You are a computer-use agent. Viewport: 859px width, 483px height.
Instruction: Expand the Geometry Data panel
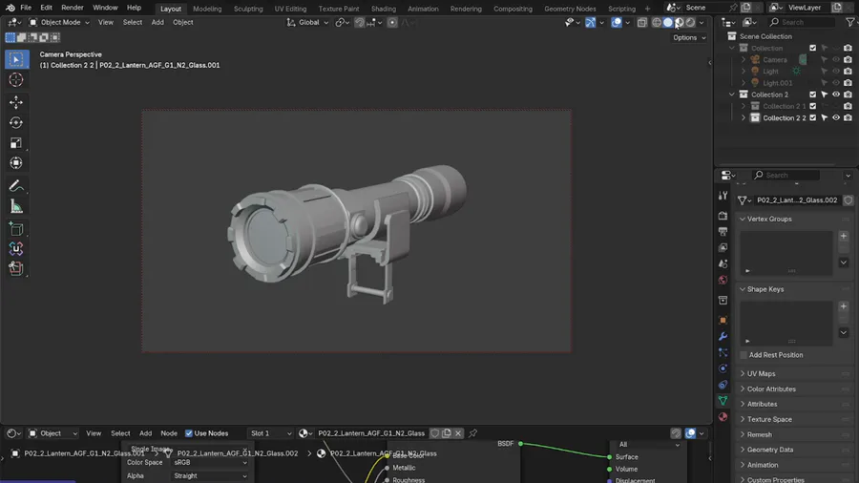[769, 450]
